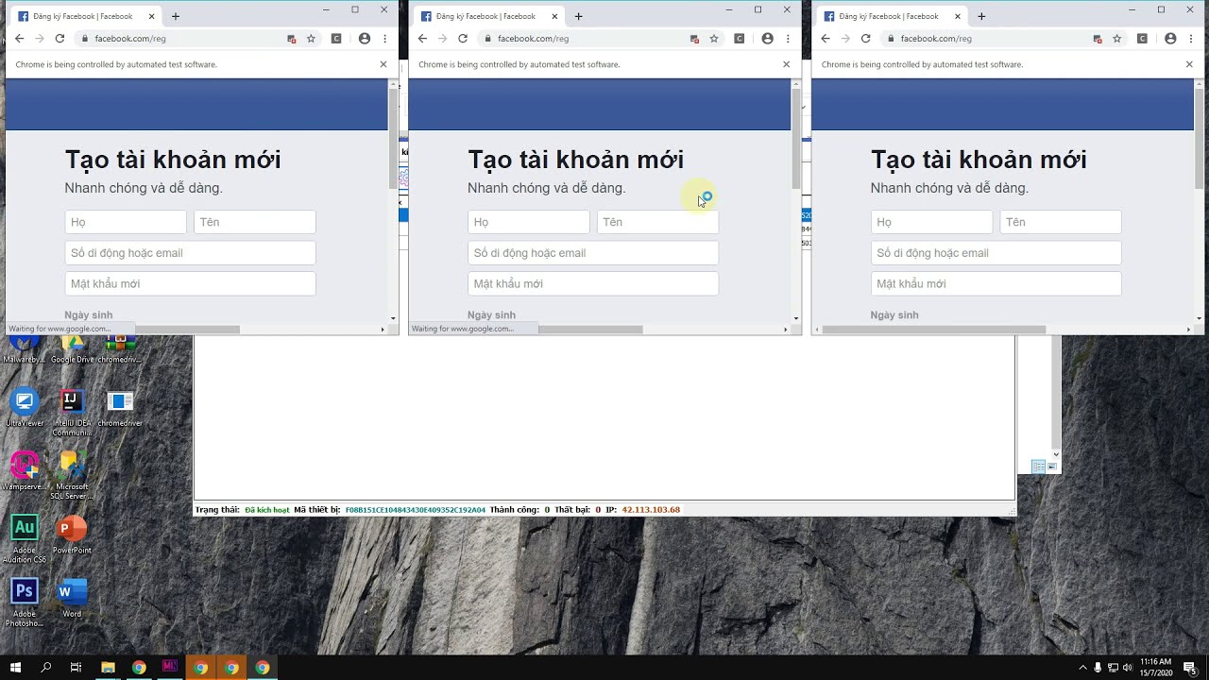The image size is (1209, 680).
Task: Click Mật khẩu mới field in right window
Action: point(996,283)
